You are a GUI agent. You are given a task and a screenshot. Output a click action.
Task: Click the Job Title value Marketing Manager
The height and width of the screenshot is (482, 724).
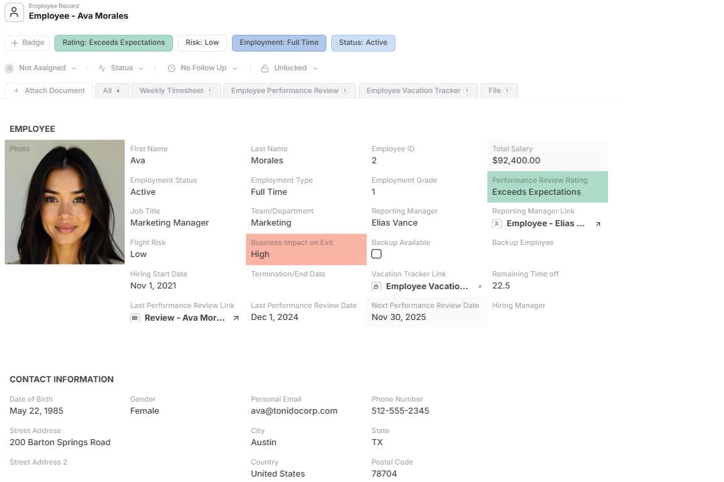[x=170, y=223]
